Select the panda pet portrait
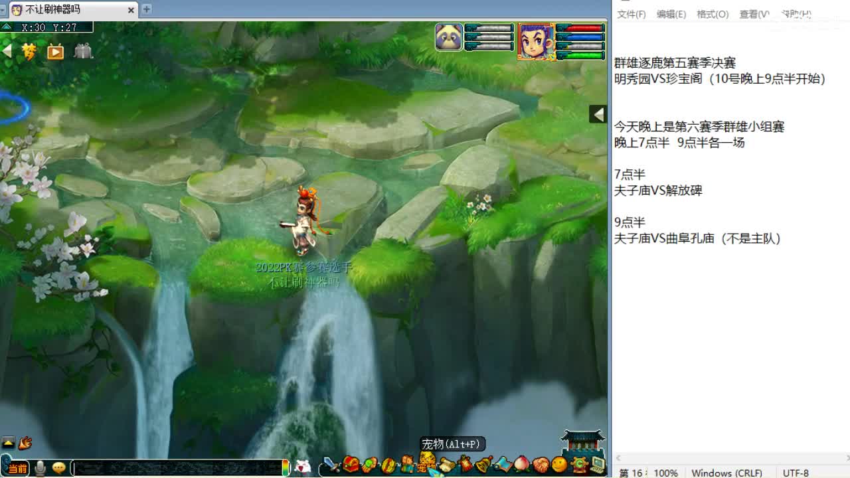This screenshot has width=850, height=478. click(449, 37)
